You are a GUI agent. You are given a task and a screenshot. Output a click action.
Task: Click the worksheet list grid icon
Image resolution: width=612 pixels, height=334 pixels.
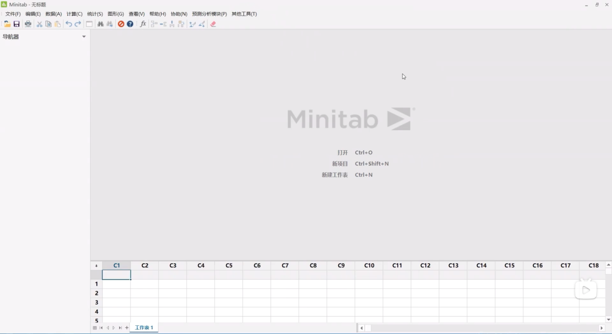coord(95,328)
